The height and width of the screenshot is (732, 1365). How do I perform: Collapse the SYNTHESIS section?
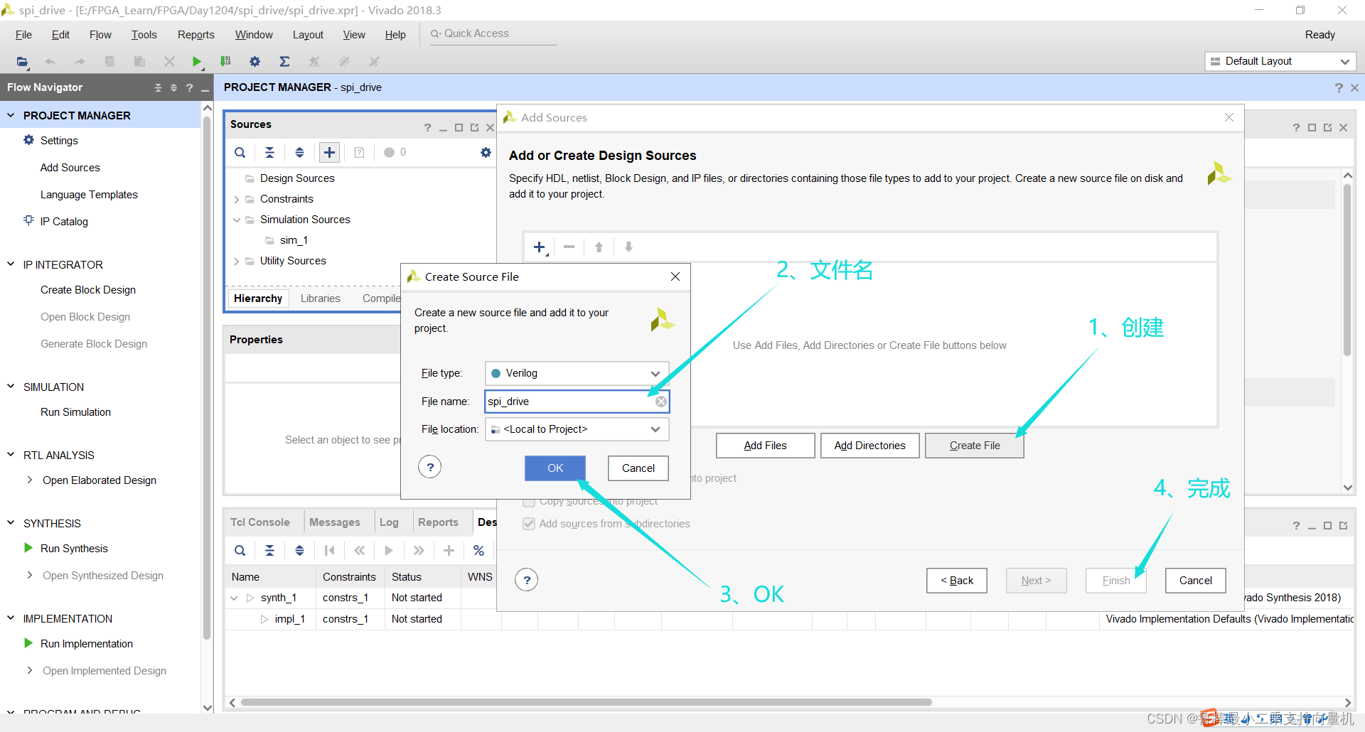pyautogui.click(x=11, y=523)
